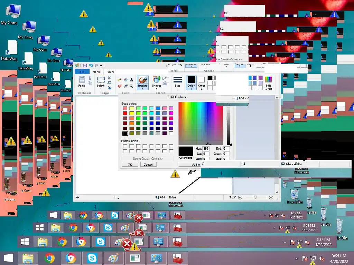Image resolution: width=354 pixels, height=265 pixels.
Task: Pick the white basic color swatch
Action: click(171, 133)
